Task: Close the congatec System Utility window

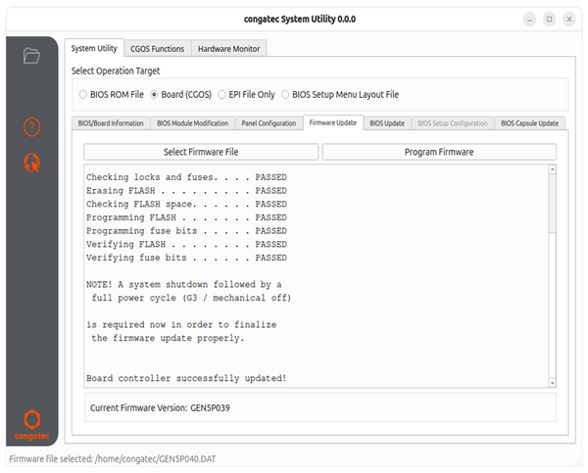Action: [x=569, y=19]
